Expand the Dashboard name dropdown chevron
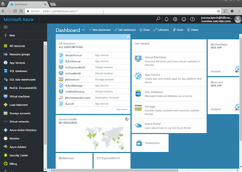The width and height of the screenshot is (242, 172). (83, 30)
